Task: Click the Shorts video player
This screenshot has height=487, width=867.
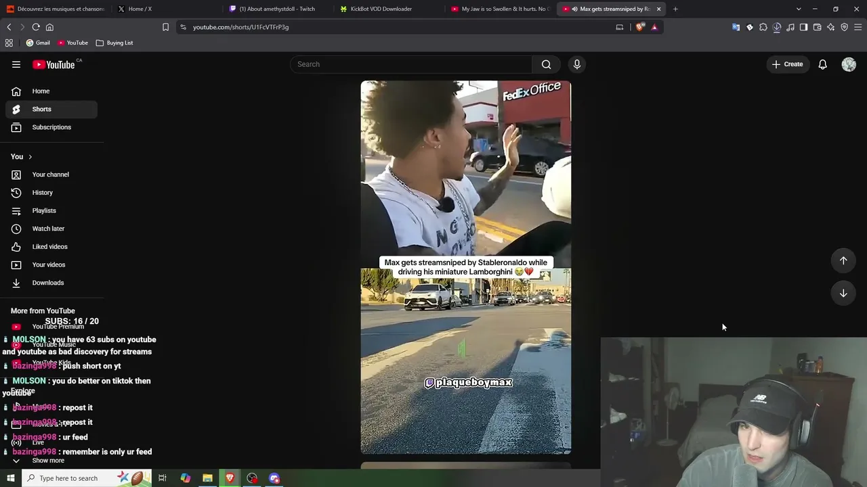Action: pos(466,267)
